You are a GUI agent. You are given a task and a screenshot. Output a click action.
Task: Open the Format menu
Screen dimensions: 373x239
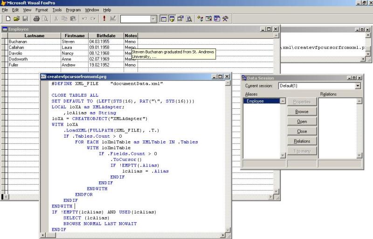point(41,10)
